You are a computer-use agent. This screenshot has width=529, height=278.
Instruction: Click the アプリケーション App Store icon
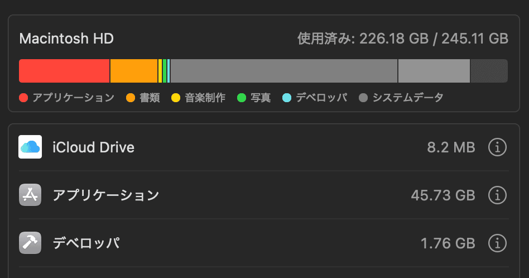coord(30,195)
